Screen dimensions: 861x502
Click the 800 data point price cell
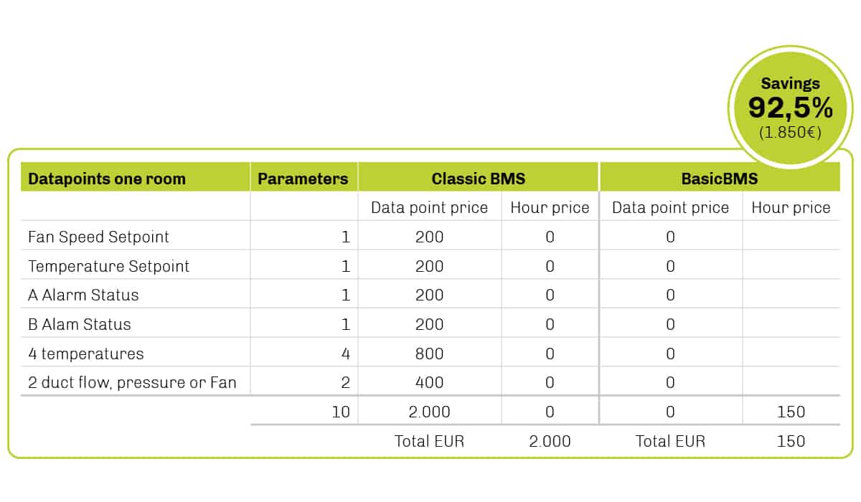click(430, 354)
